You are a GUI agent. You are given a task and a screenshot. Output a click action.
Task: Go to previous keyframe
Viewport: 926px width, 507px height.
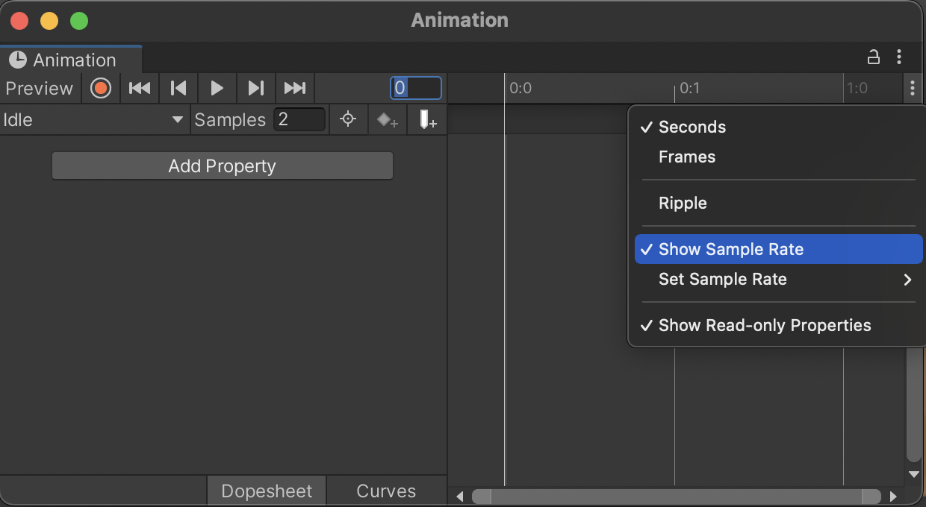click(x=178, y=88)
